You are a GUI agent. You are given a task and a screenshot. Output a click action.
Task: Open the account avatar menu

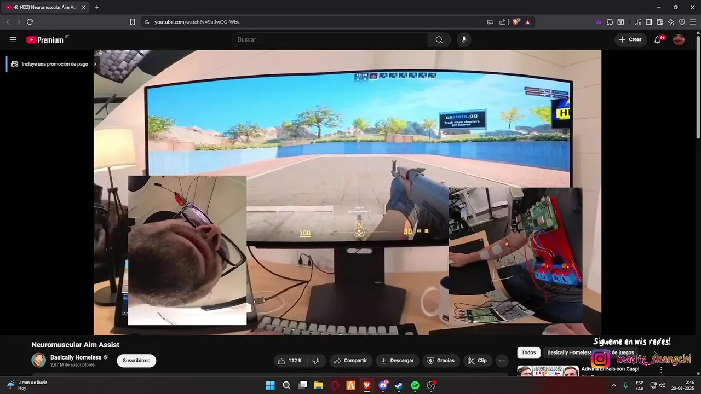coord(679,39)
